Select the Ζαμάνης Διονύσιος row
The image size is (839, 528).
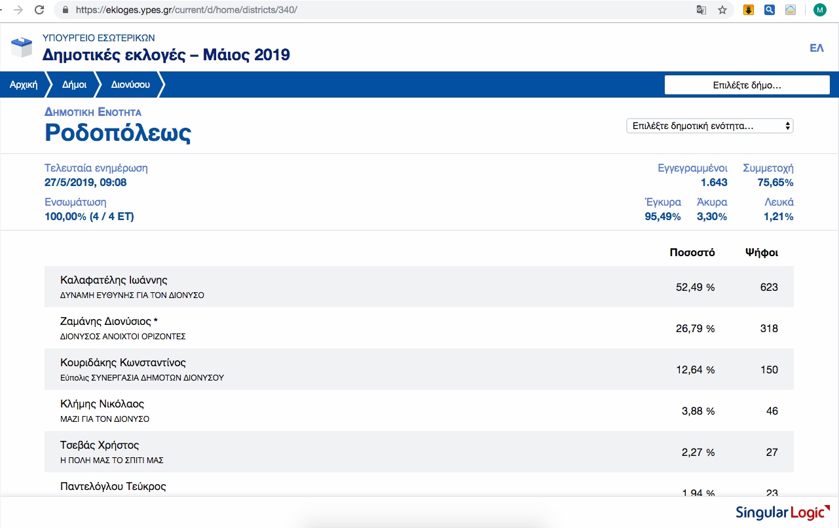coord(419,328)
